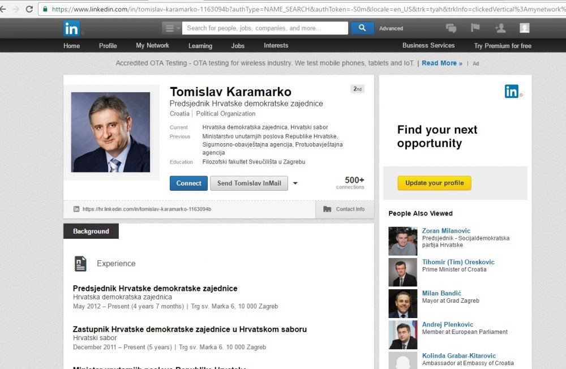The height and width of the screenshot is (369, 566).
Task: Click the Experience section document icon
Action: point(80,264)
